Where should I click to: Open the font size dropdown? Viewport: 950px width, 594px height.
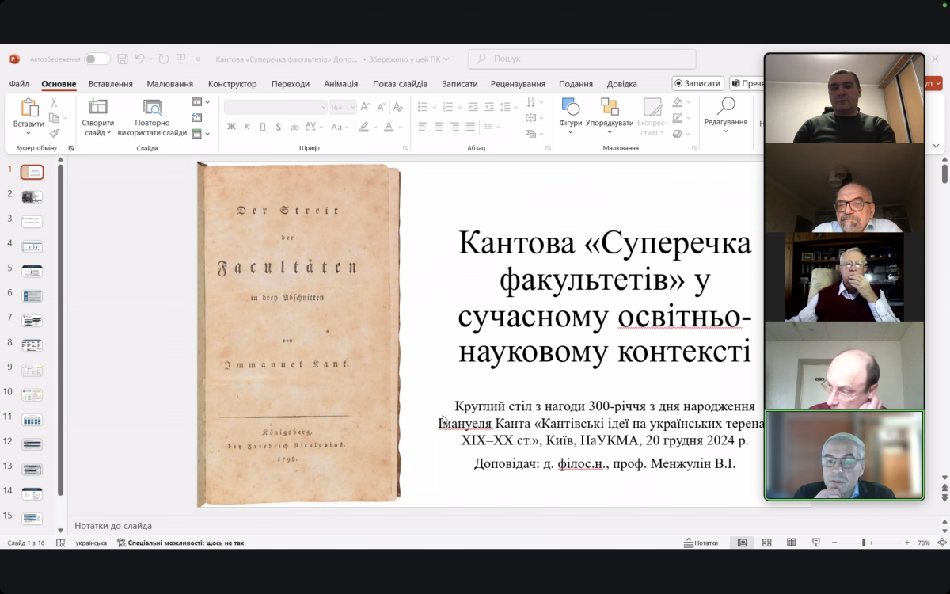click(351, 107)
